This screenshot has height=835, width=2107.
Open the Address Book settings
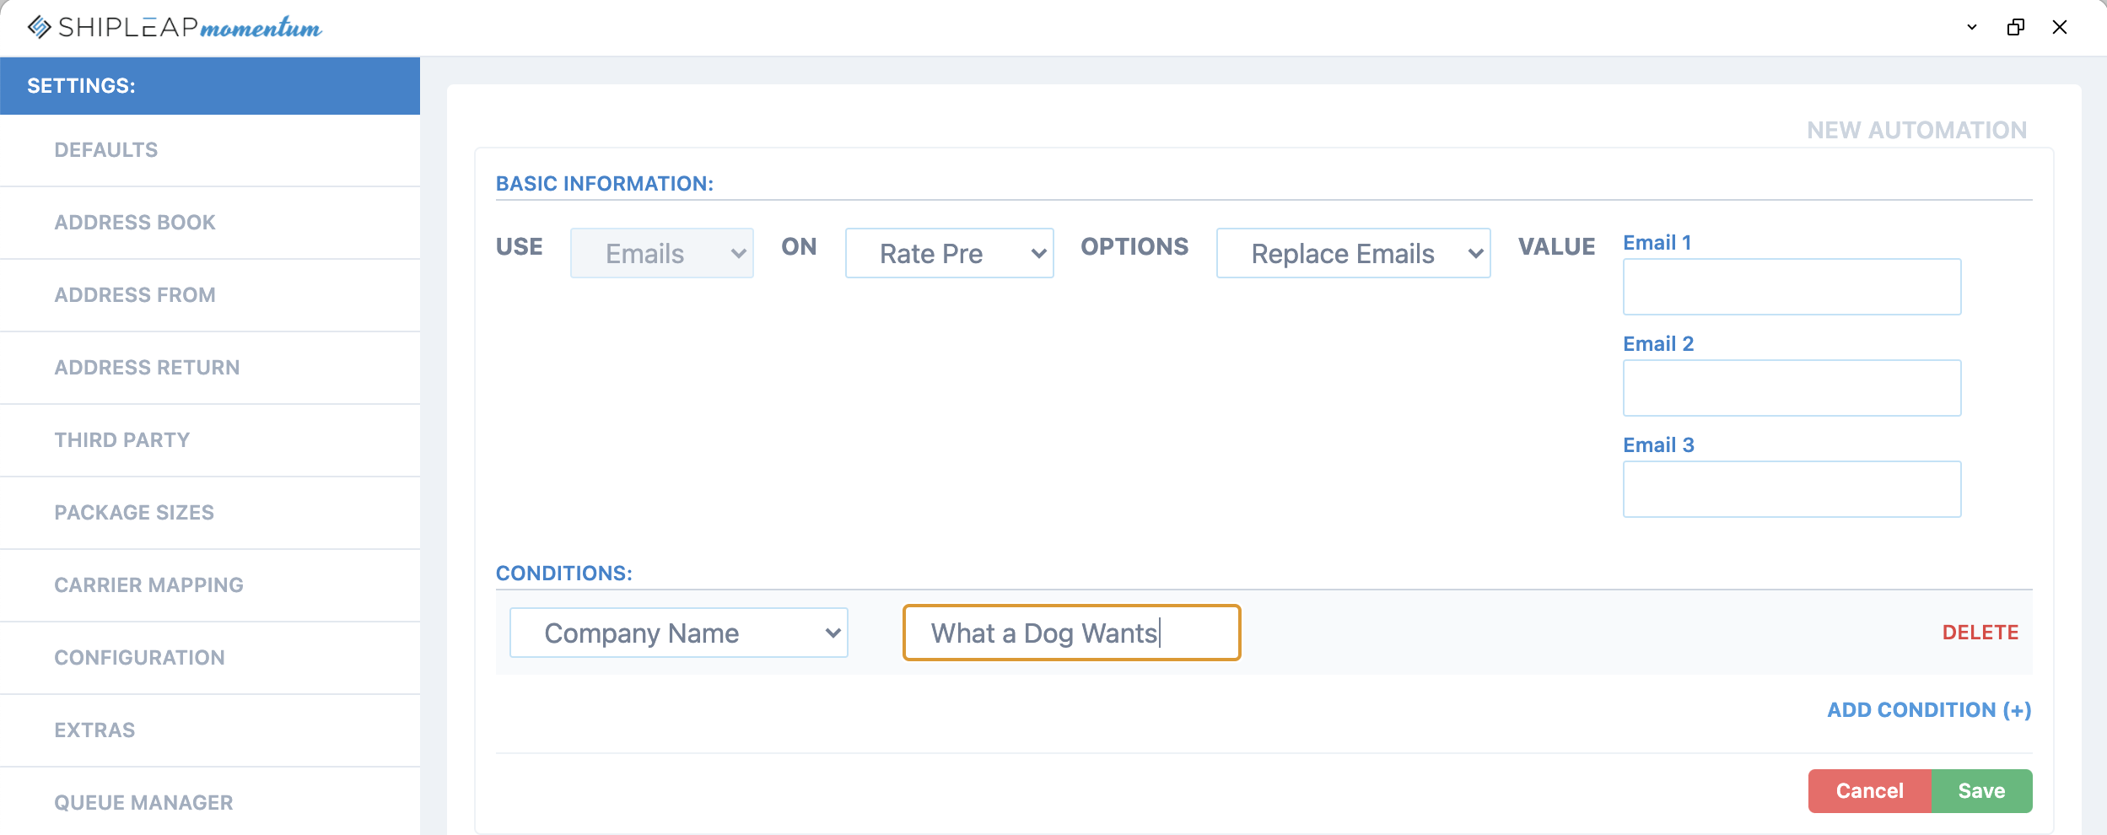pos(210,223)
